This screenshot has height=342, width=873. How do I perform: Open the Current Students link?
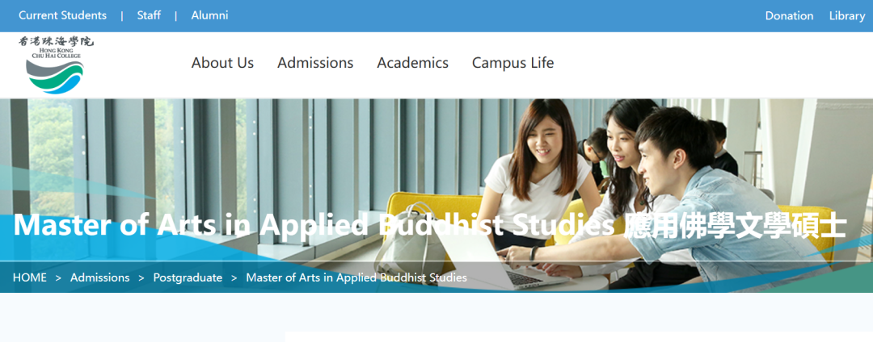(62, 15)
